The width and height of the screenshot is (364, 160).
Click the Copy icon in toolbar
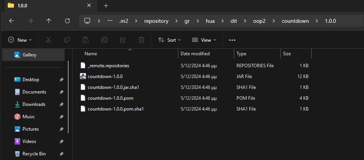67,40
